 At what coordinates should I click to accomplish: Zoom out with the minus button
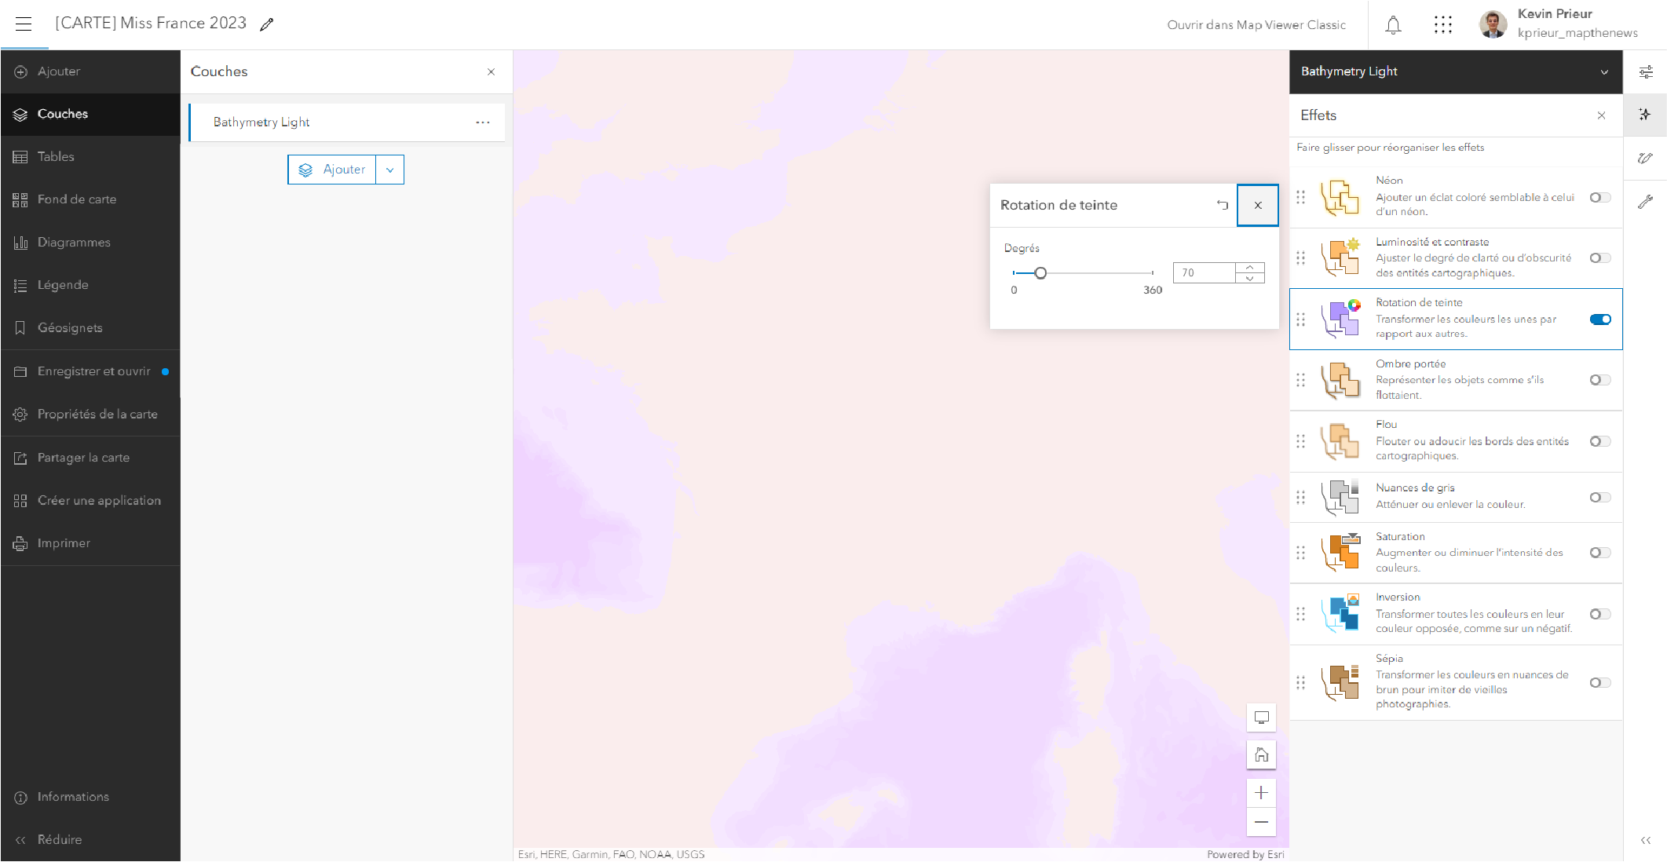(1261, 822)
